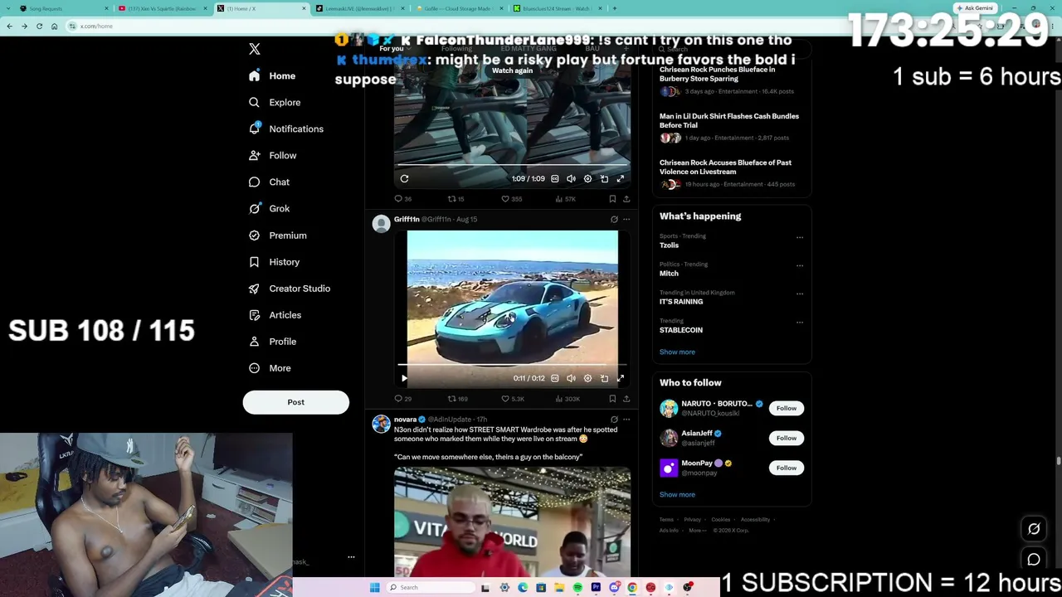Open Explore from the sidebar

pyautogui.click(x=275, y=102)
